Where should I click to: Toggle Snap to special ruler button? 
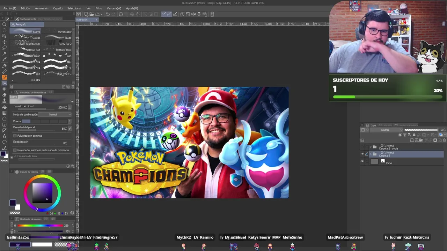tap(170, 14)
